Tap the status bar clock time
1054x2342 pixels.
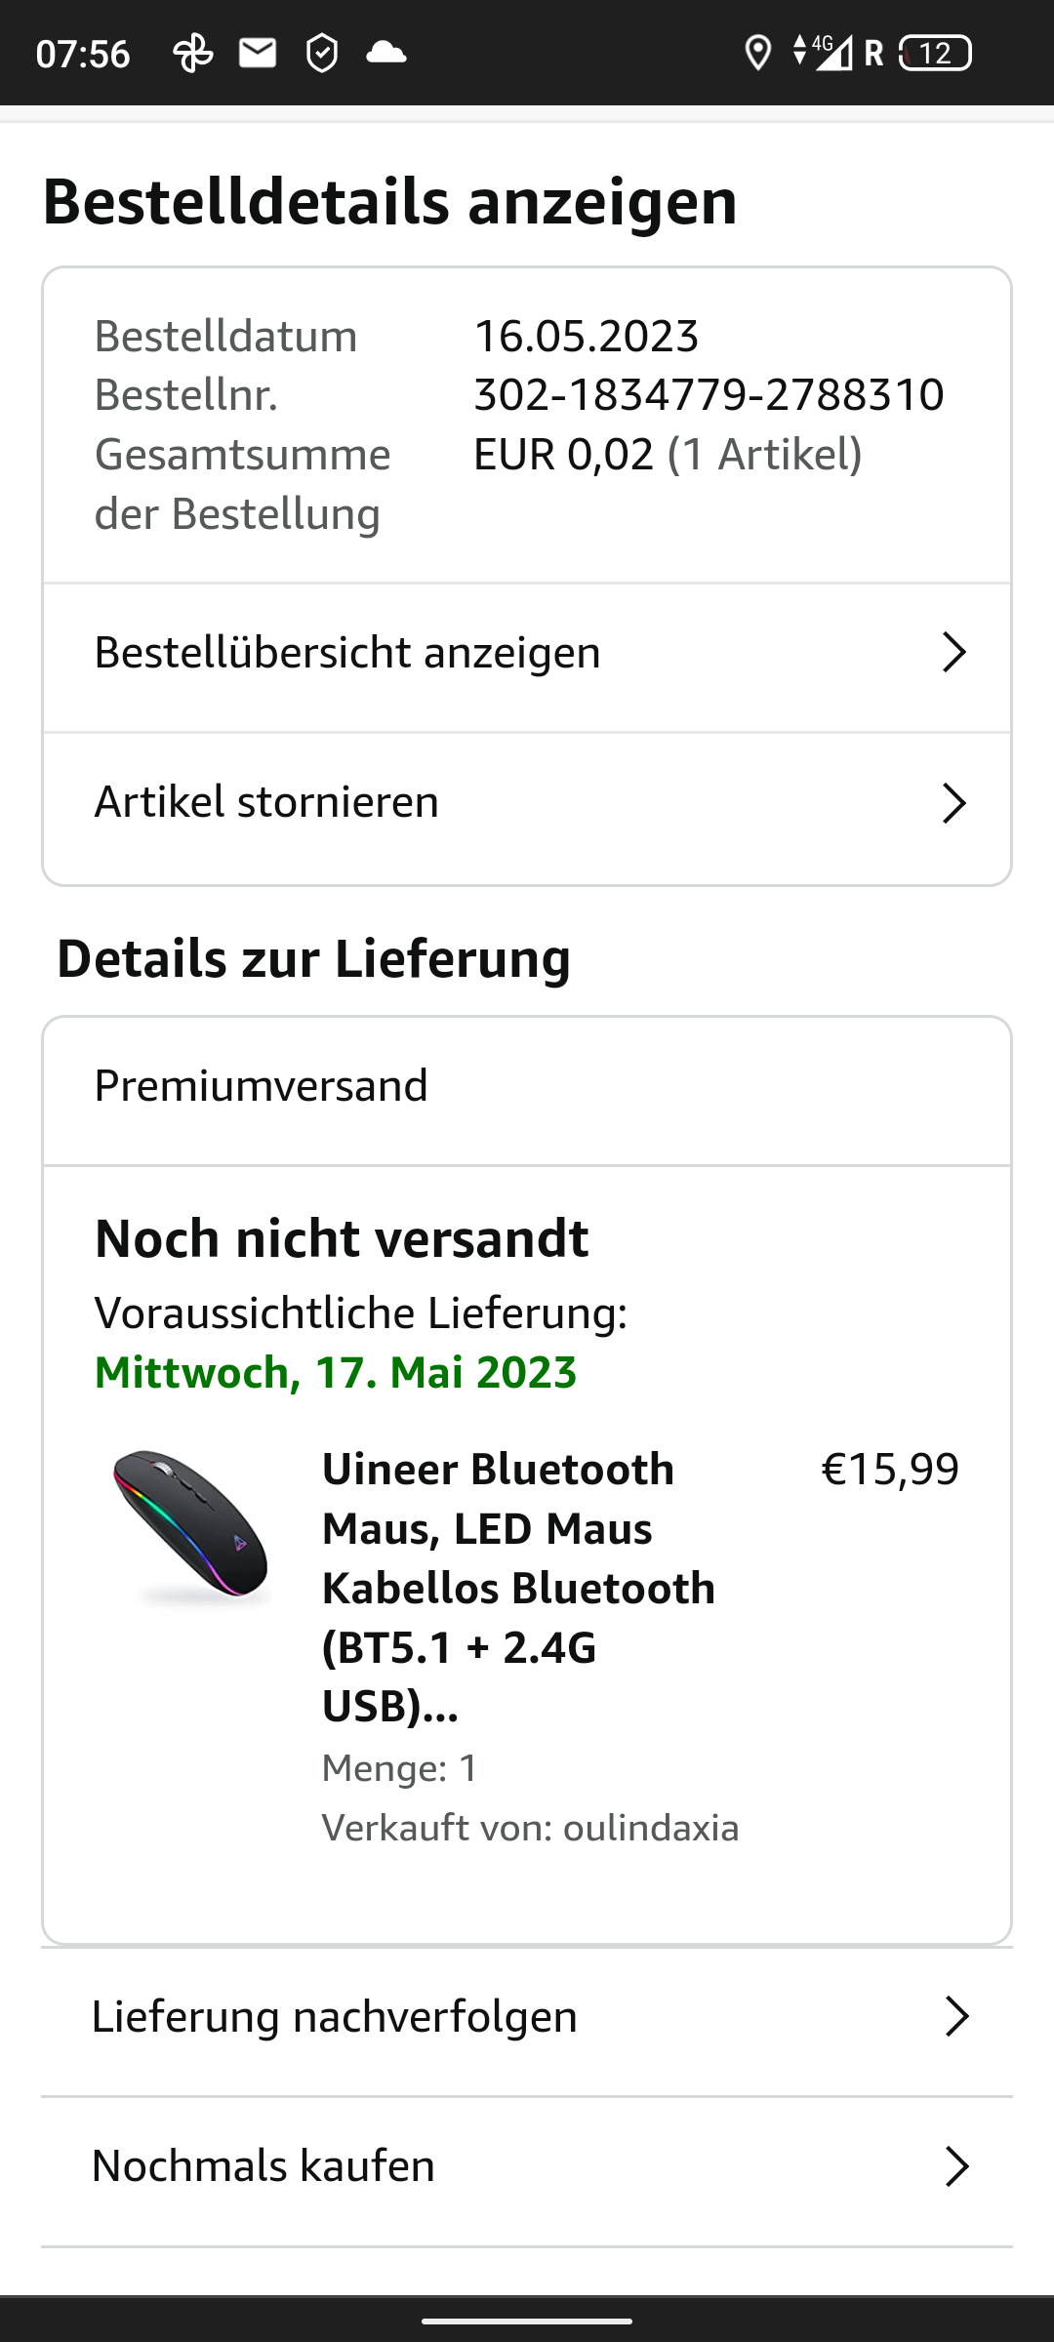(x=83, y=54)
